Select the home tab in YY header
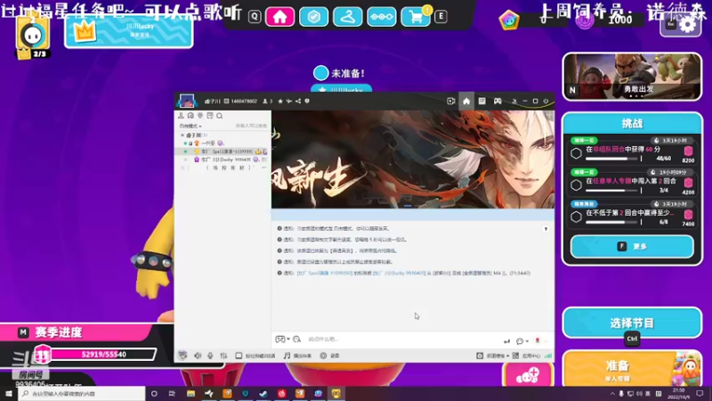Viewport: 712px width, 401px height. (466, 101)
